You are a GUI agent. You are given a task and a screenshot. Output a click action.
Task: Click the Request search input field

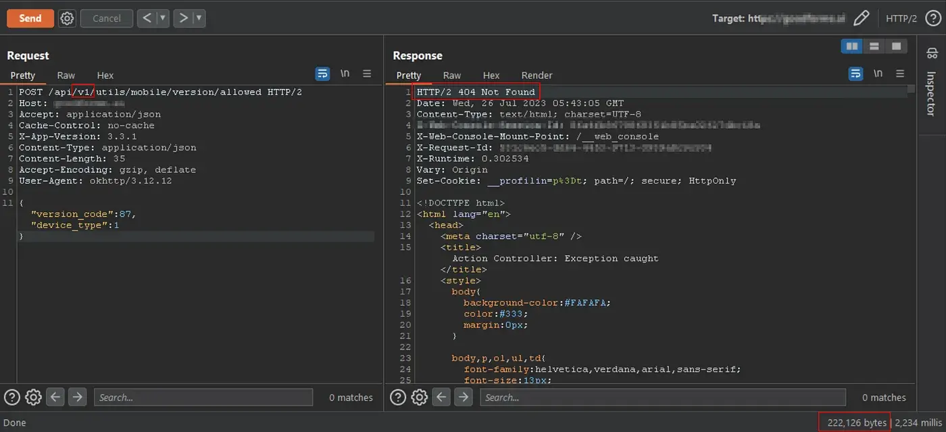tap(203, 398)
